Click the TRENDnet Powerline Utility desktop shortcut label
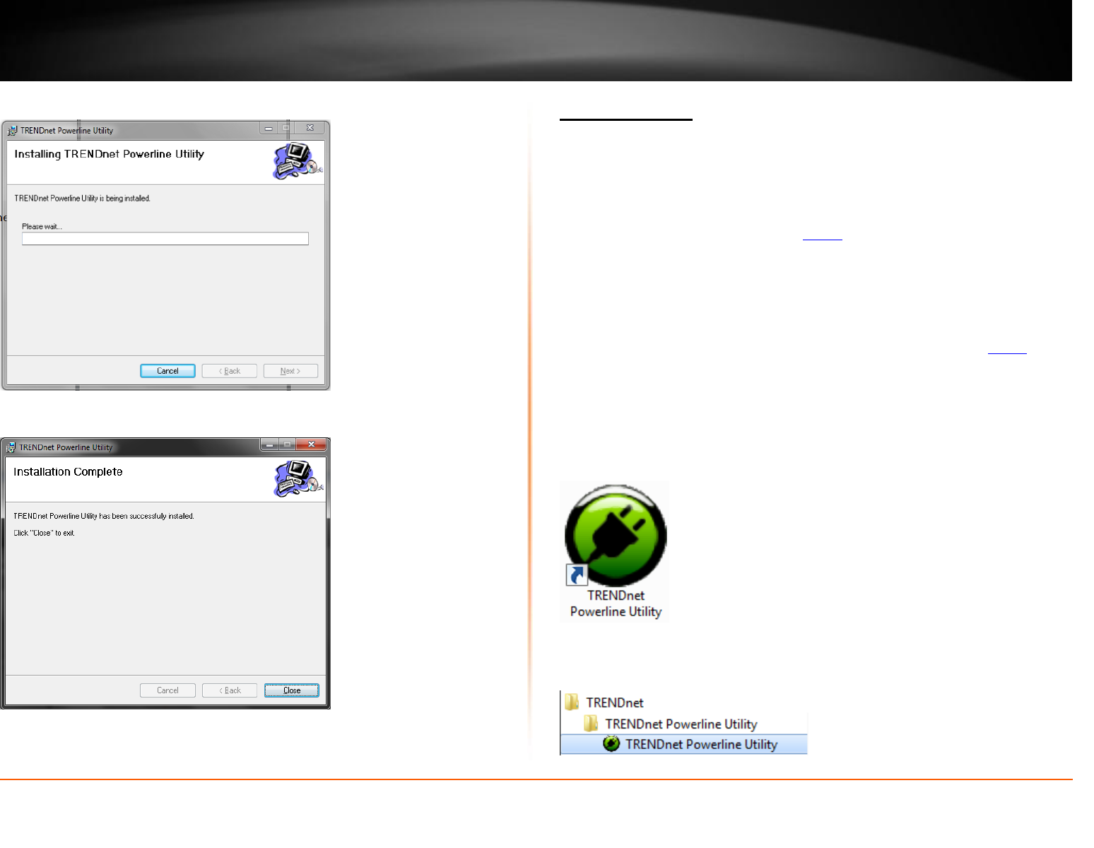 point(616,604)
